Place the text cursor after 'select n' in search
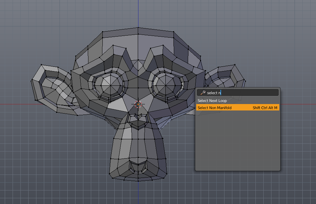 point(220,93)
